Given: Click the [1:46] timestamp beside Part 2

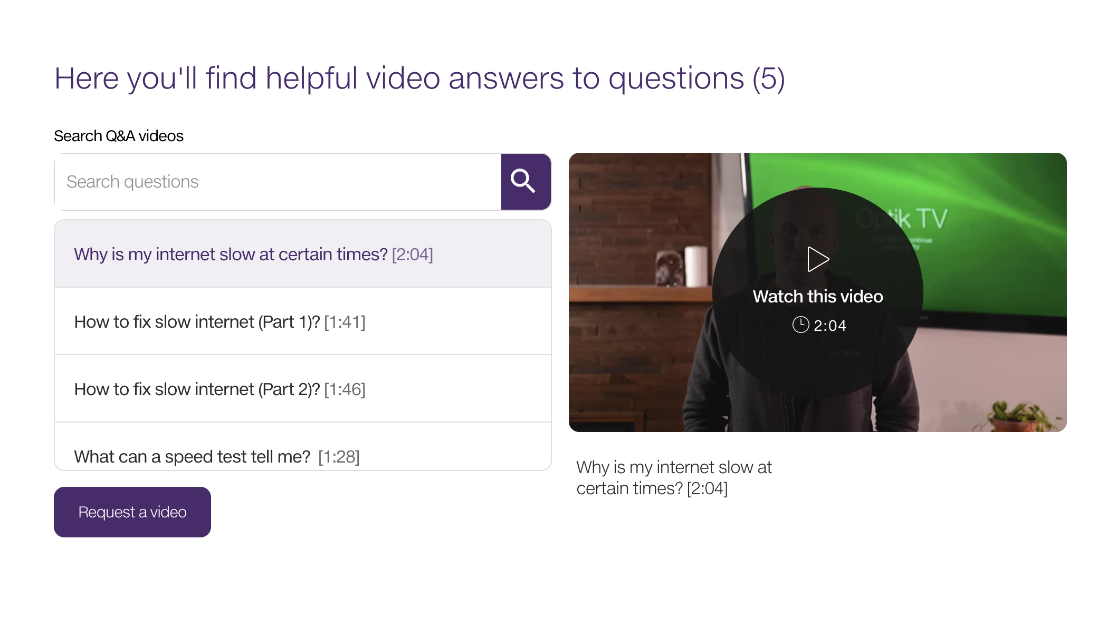Looking at the screenshot, I should pyautogui.click(x=345, y=389).
